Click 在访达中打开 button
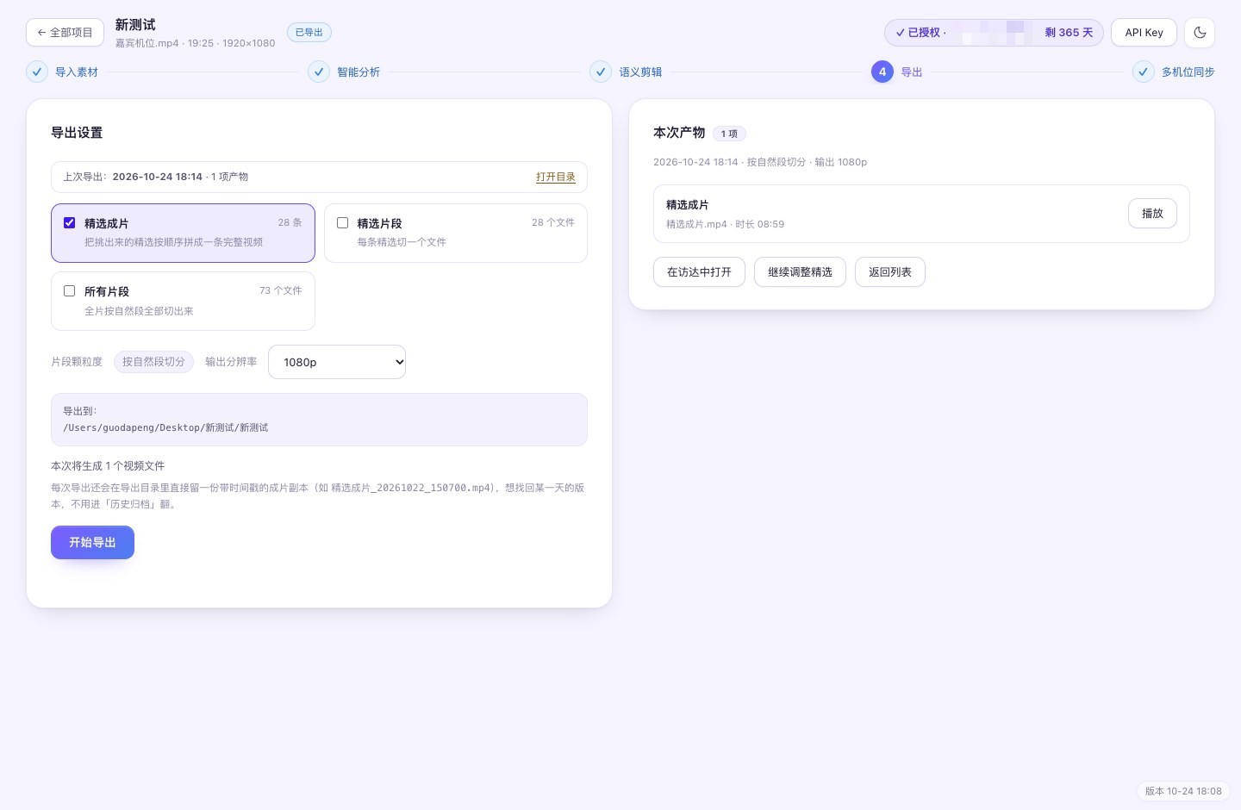Image resolution: width=1241 pixels, height=810 pixels. [x=699, y=272]
